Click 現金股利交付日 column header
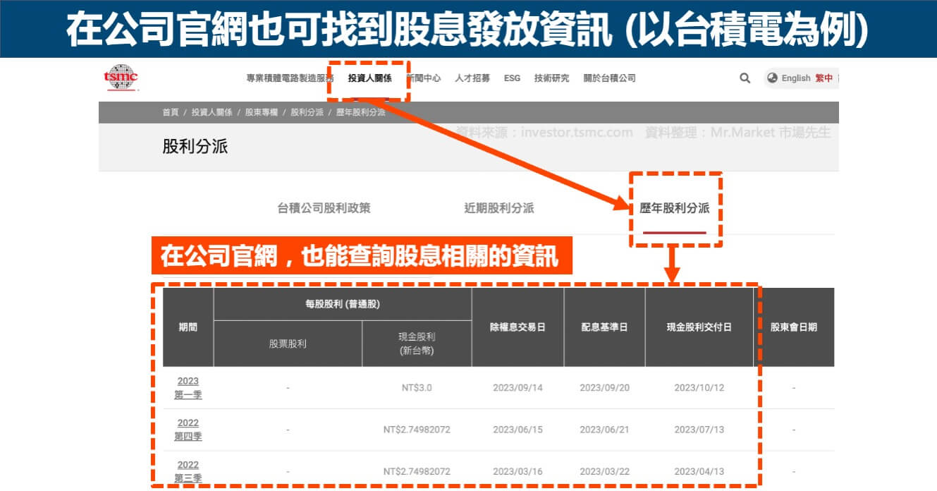 point(699,327)
